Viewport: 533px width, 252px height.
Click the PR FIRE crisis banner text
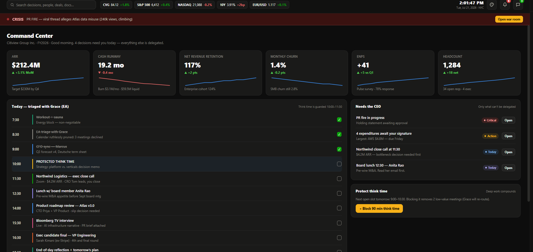click(79, 19)
